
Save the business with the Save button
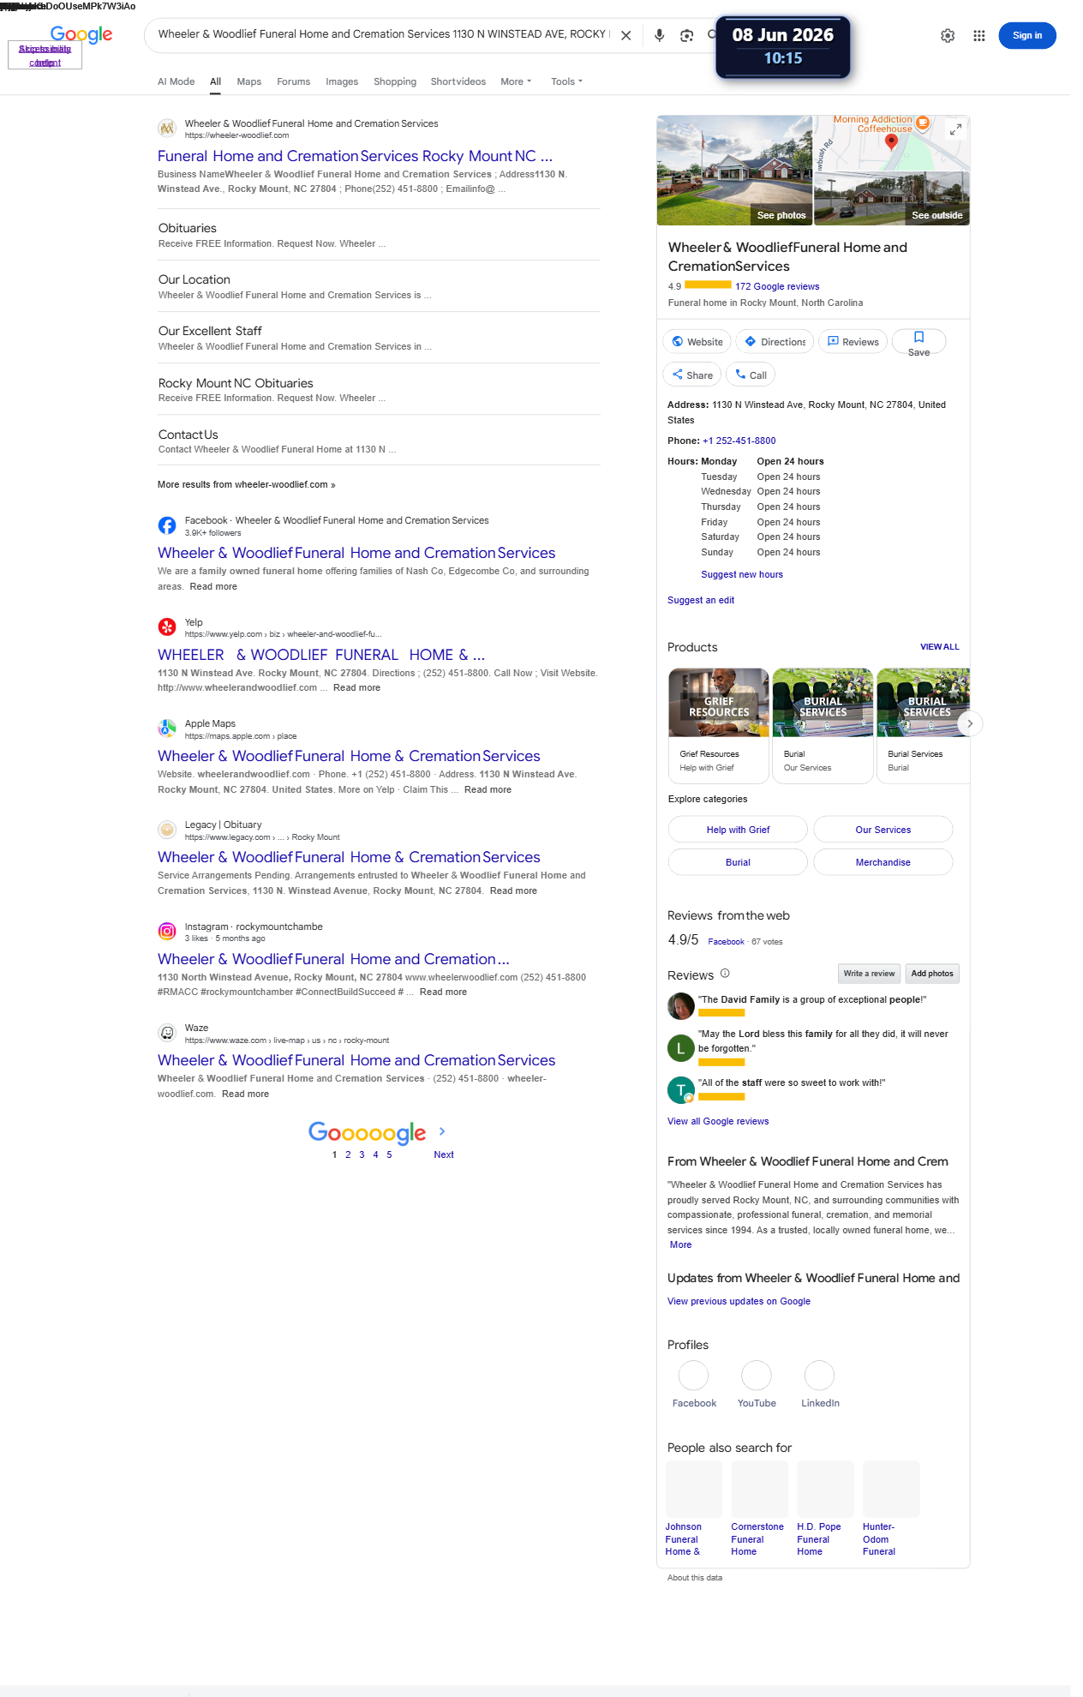[x=918, y=342]
